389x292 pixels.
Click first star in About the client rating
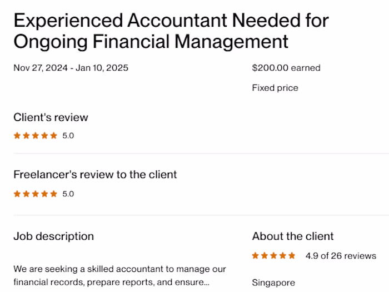pyautogui.click(x=256, y=256)
